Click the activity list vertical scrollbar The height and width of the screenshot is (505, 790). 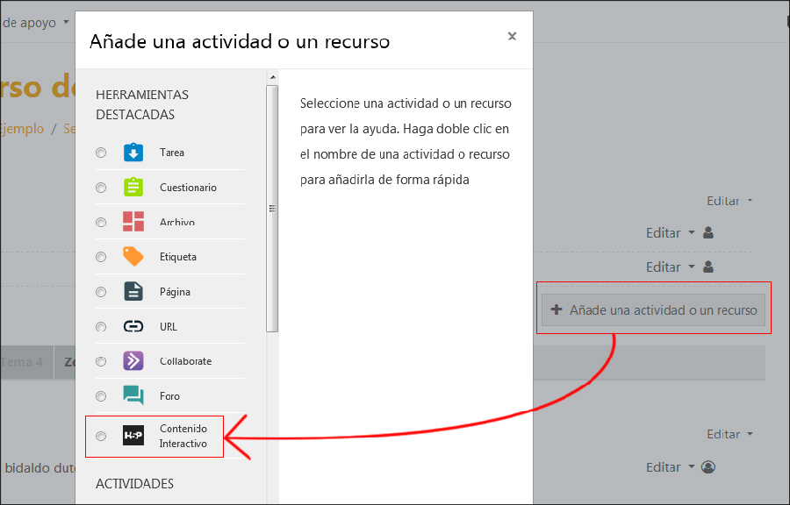click(x=272, y=209)
